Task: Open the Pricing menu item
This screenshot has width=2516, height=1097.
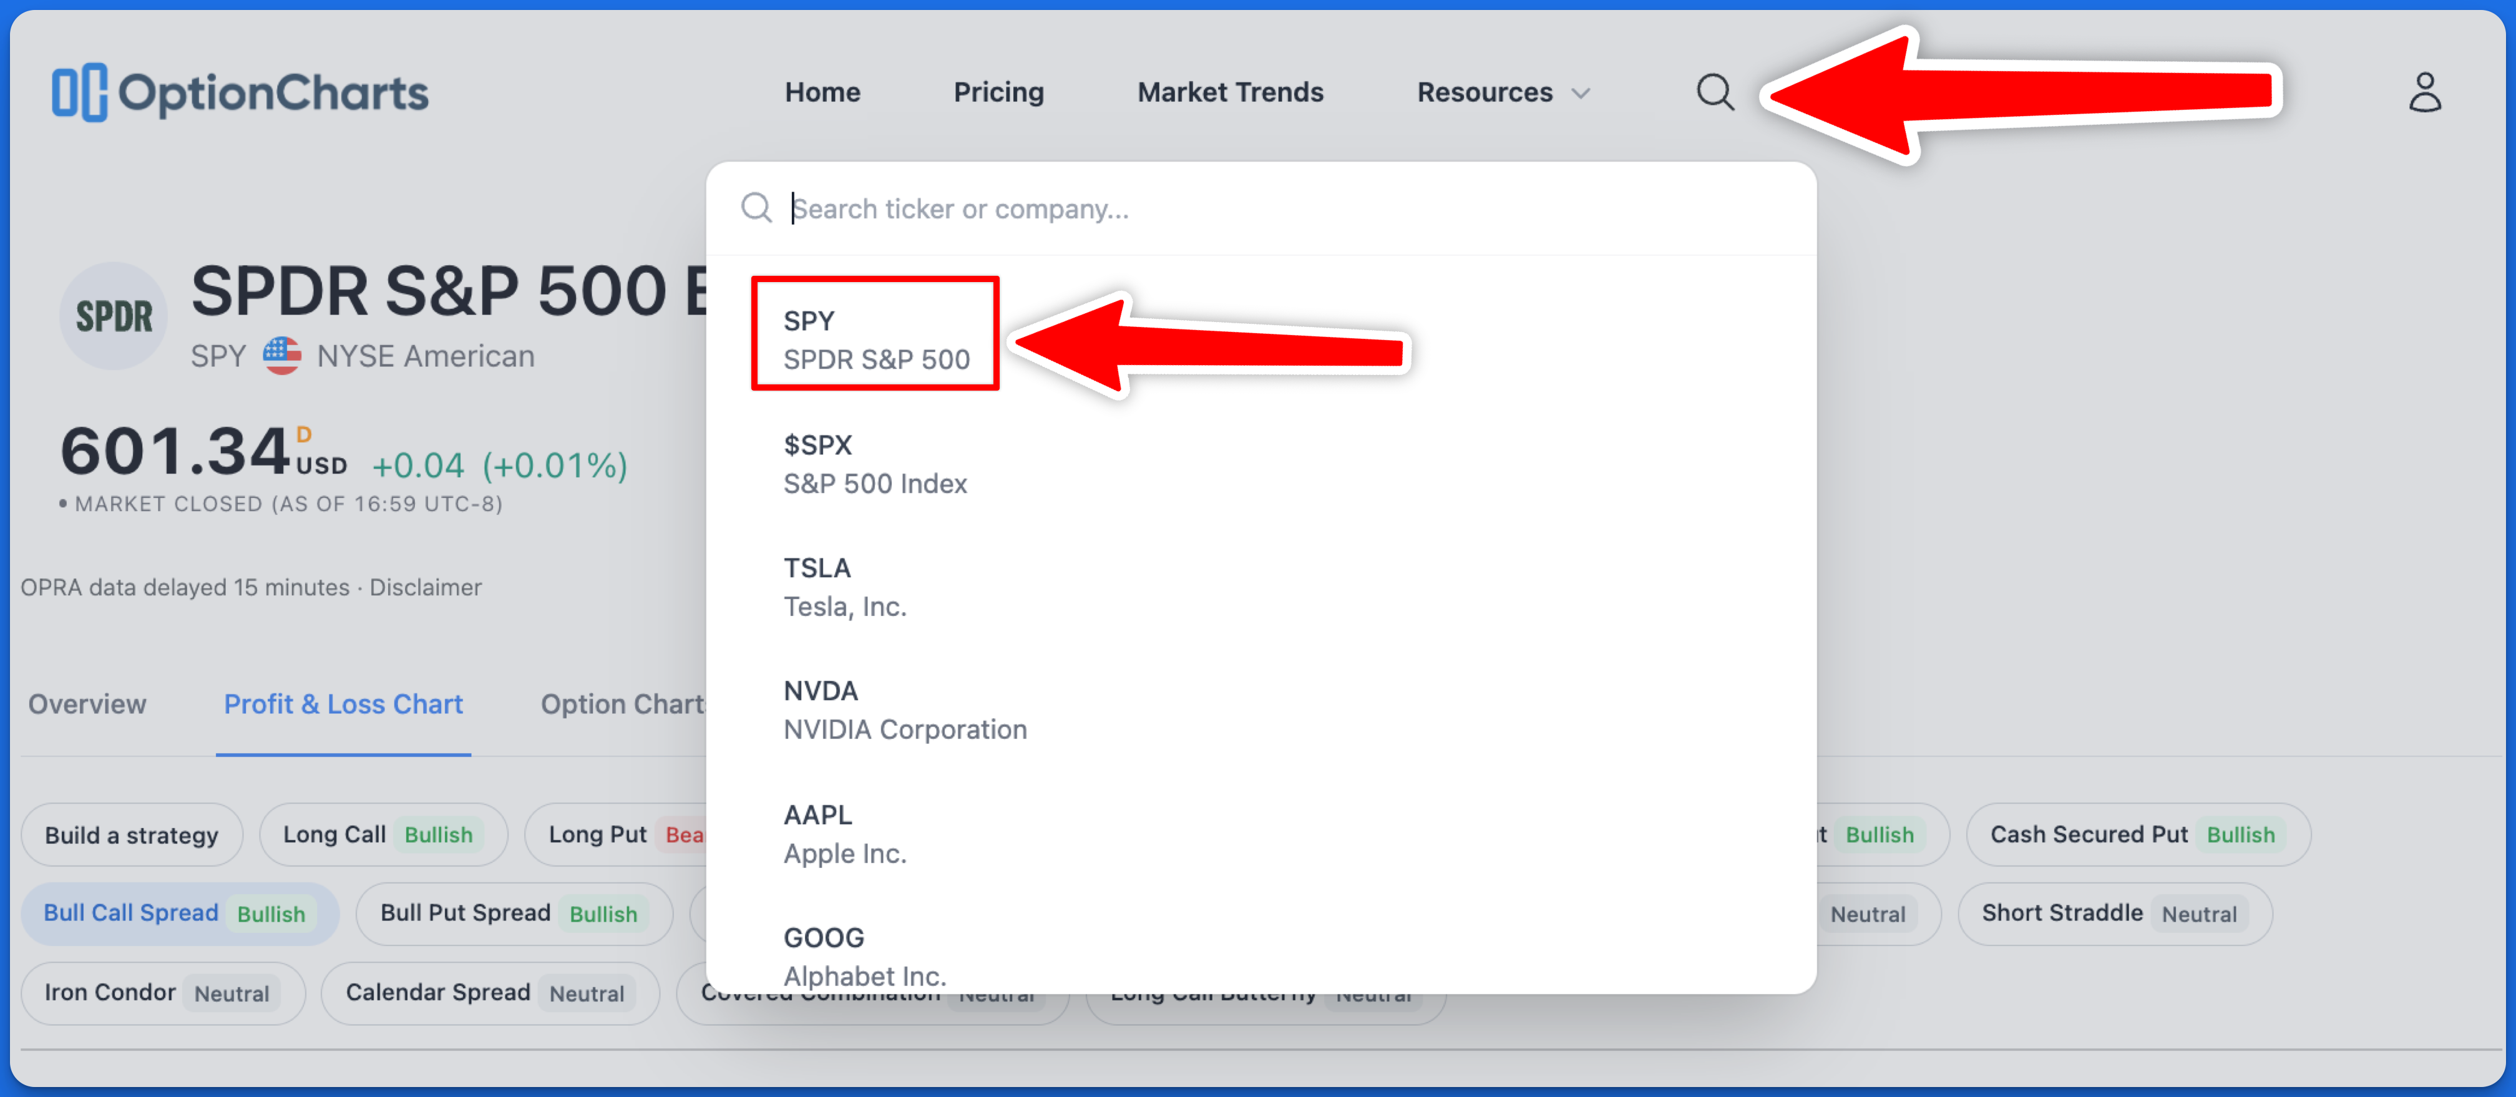Action: click(x=998, y=91)
